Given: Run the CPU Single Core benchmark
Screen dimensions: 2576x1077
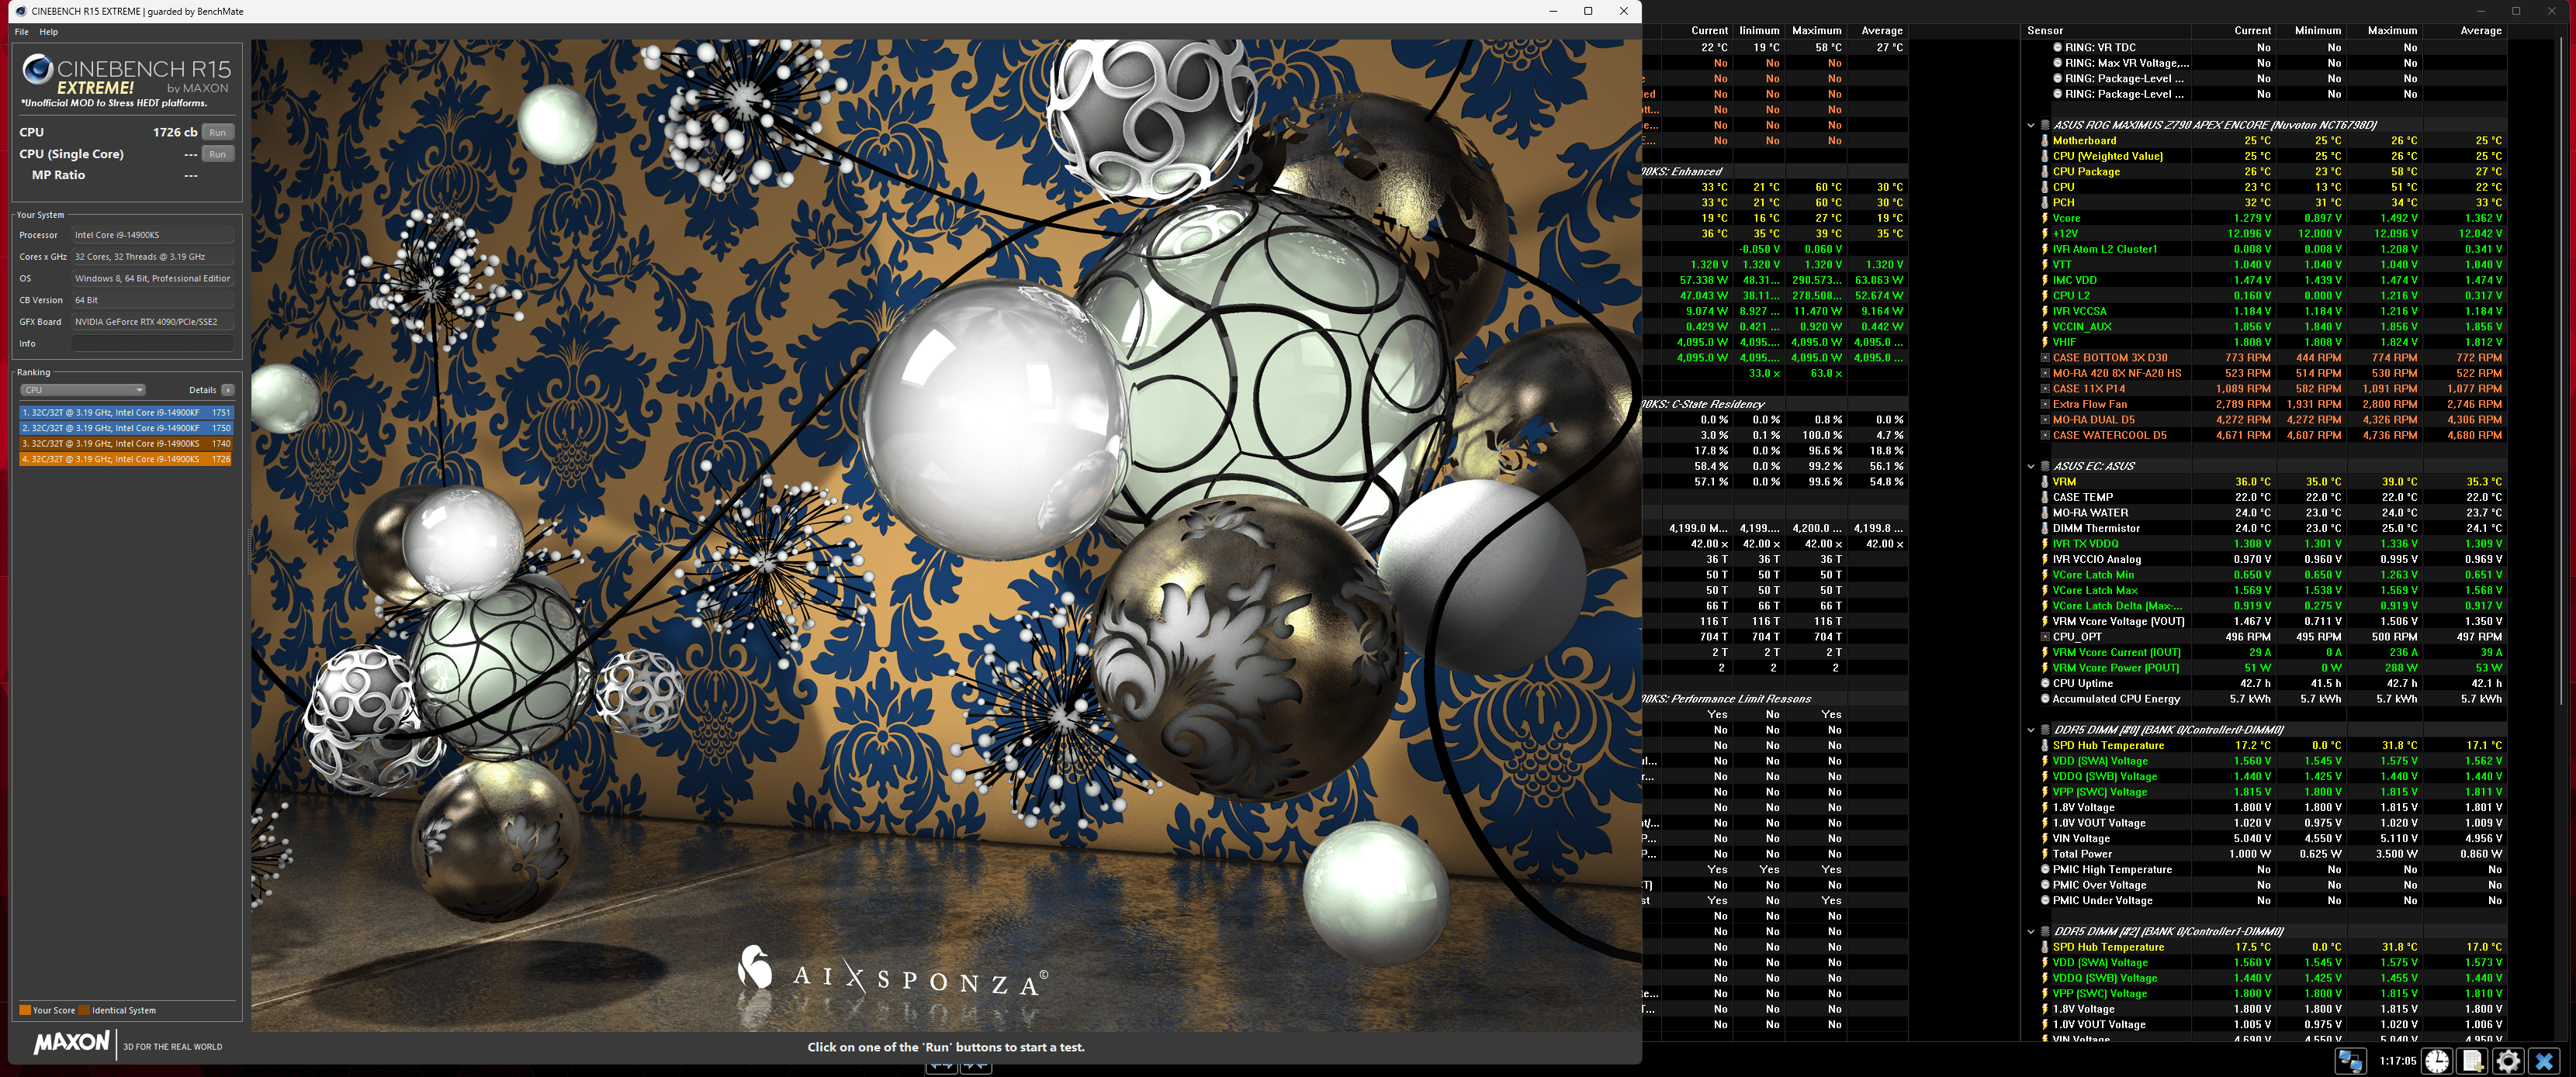Looking at the screenshot, I should [217, 154].
